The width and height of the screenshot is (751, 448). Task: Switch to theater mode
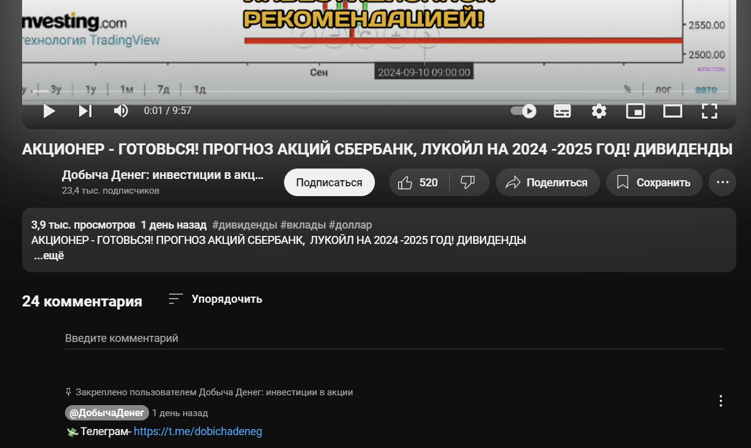[x=673, y=111]
